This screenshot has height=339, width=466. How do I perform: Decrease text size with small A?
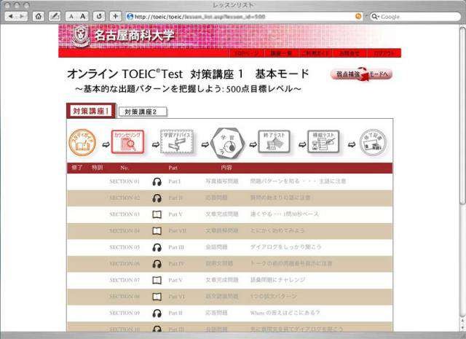coord(71,16)
